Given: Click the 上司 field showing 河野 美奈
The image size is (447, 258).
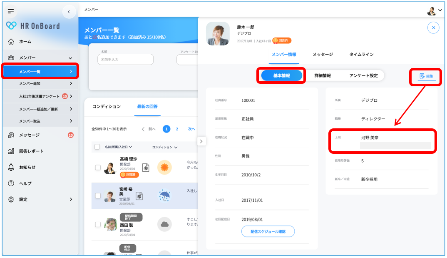Looking at the screenshot, I should 382,141.
